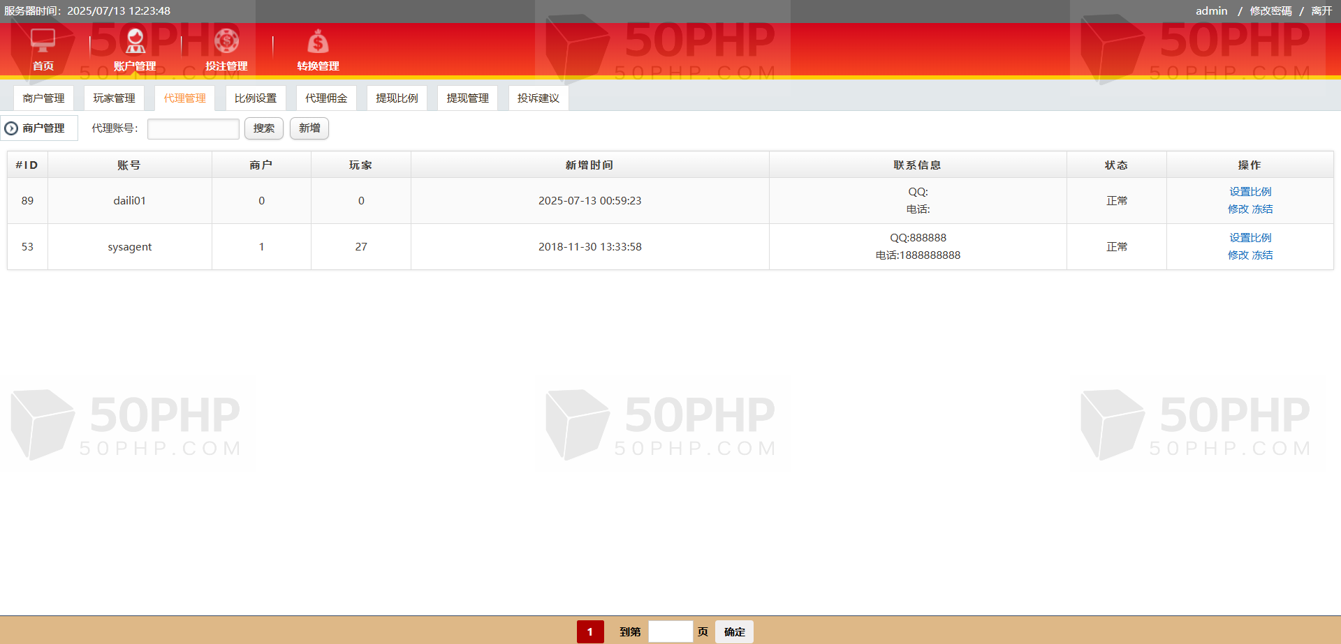Open the 比例设置 tab
The image size is (1341, 644).
coord(255,98)
